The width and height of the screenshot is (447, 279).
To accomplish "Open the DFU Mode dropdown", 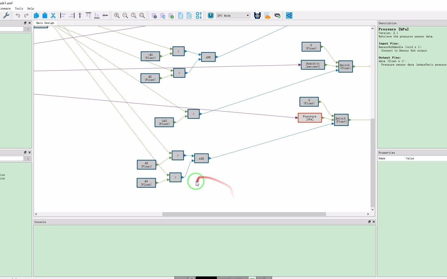I will pos(233,15).
